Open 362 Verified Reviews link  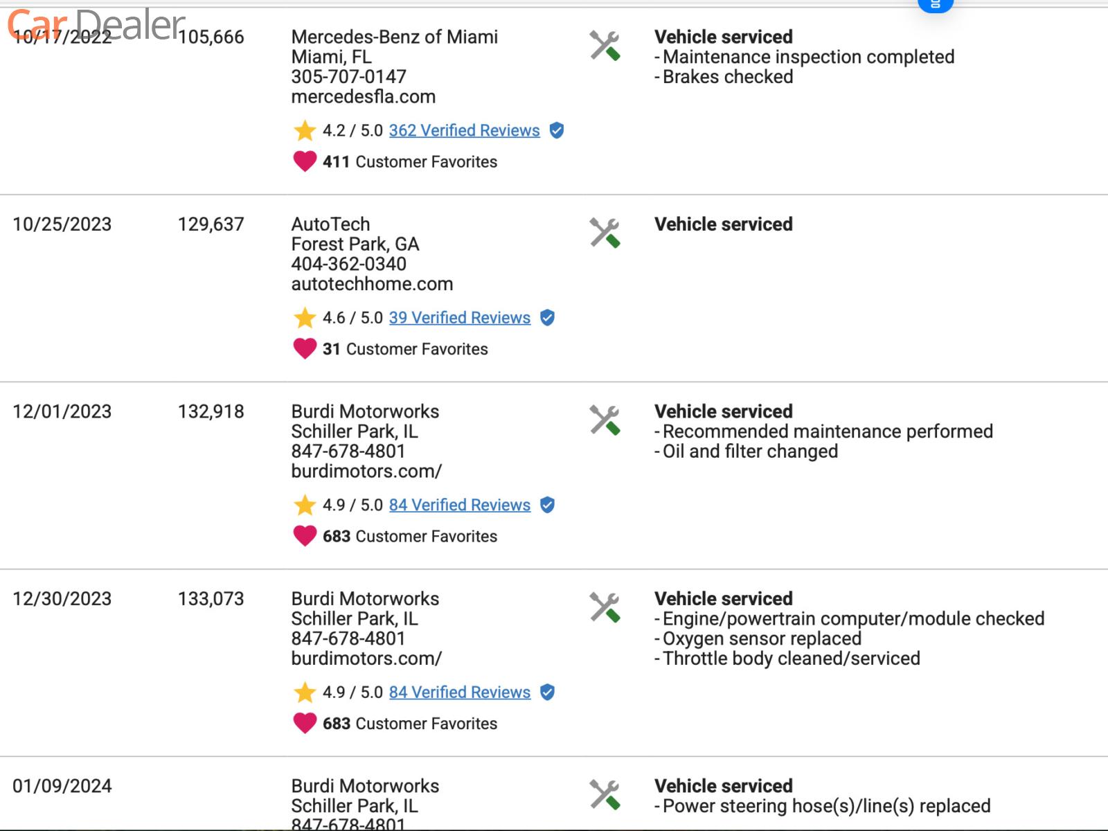pos(464,130)
